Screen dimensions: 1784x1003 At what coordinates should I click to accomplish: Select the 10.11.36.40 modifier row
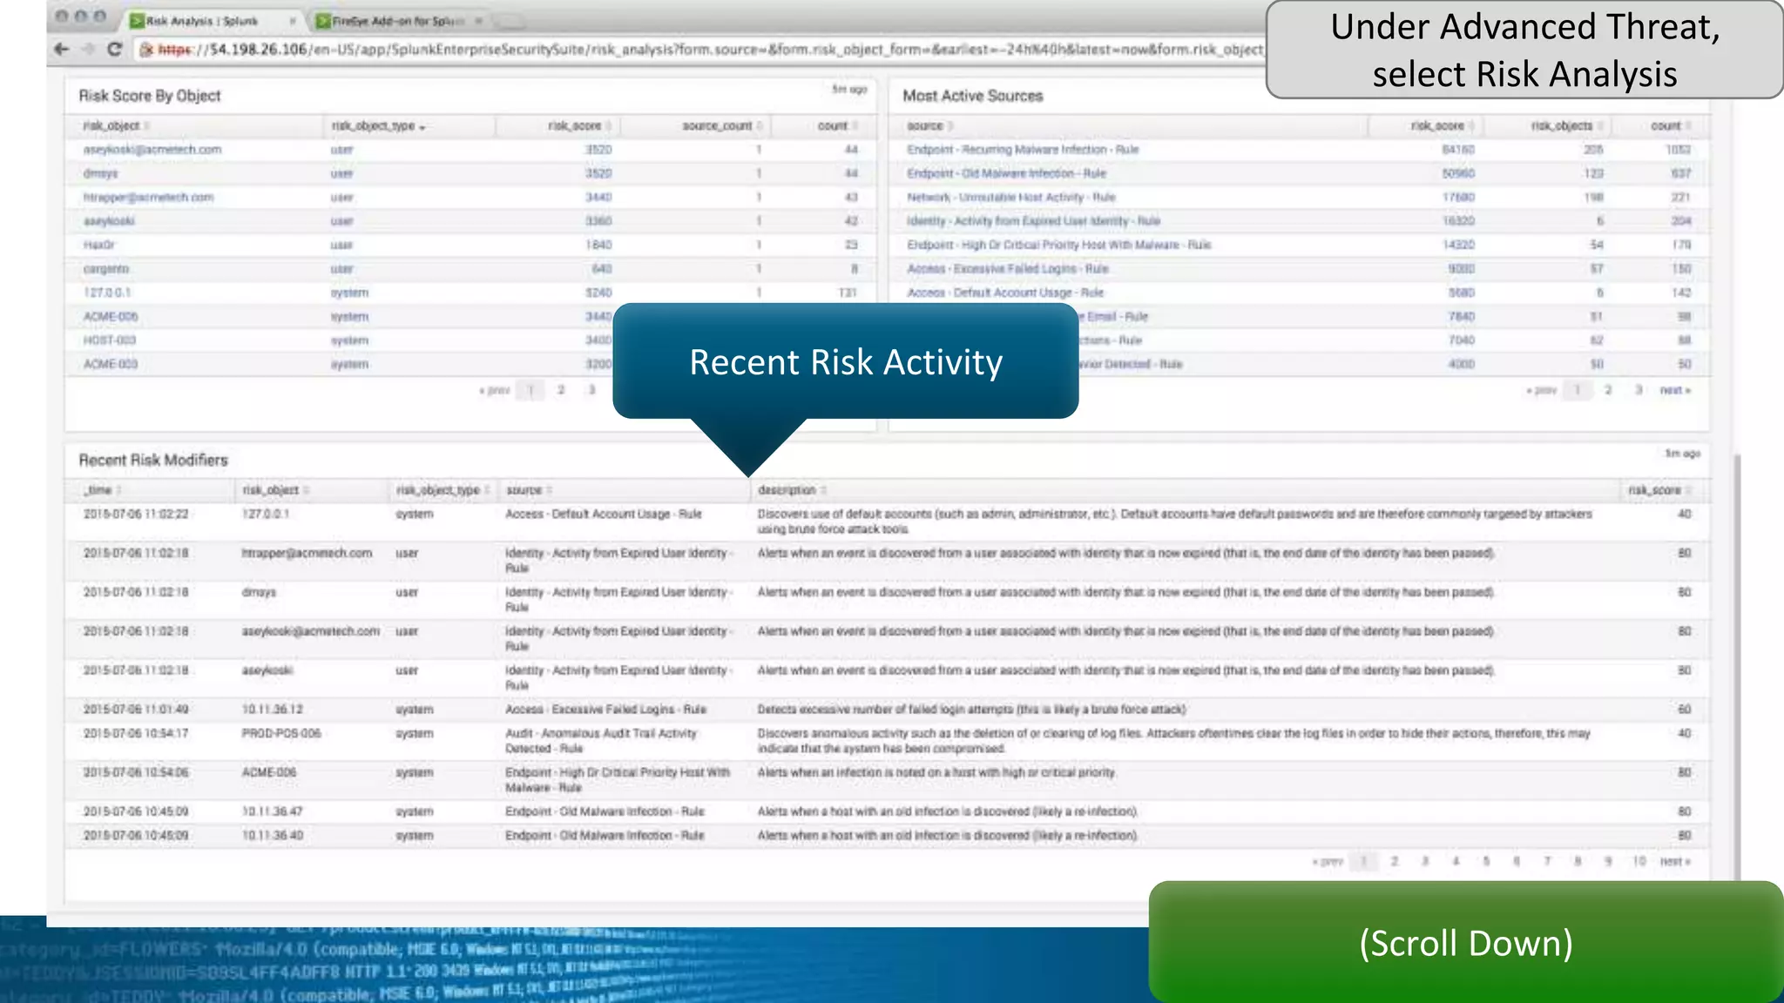pyautogui.click(x=887, y=836)
